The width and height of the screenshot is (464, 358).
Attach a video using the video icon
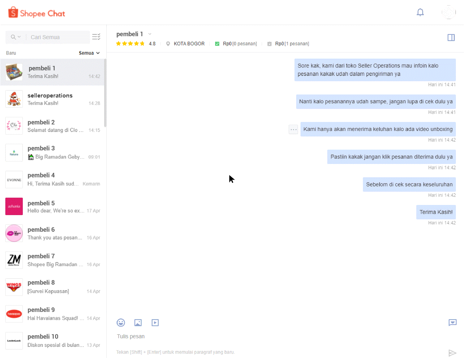(x=155, y=323)
